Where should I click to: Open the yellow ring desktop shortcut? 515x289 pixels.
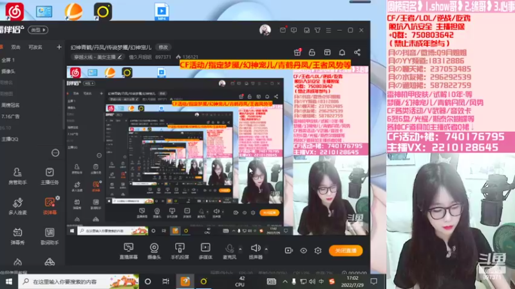tap(103, 12)
